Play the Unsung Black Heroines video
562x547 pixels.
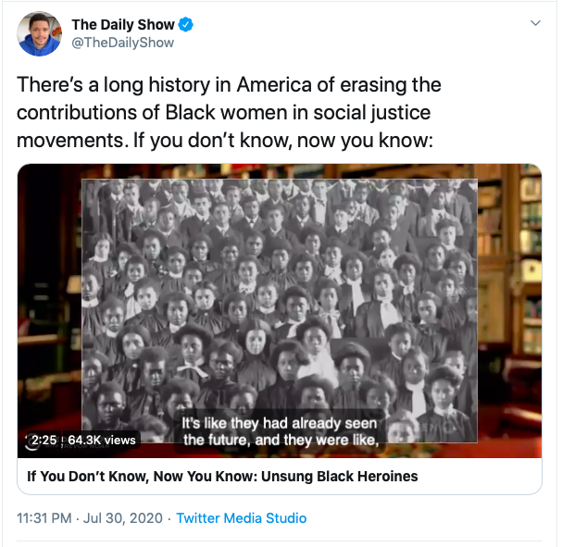click(x=280, y=311)
